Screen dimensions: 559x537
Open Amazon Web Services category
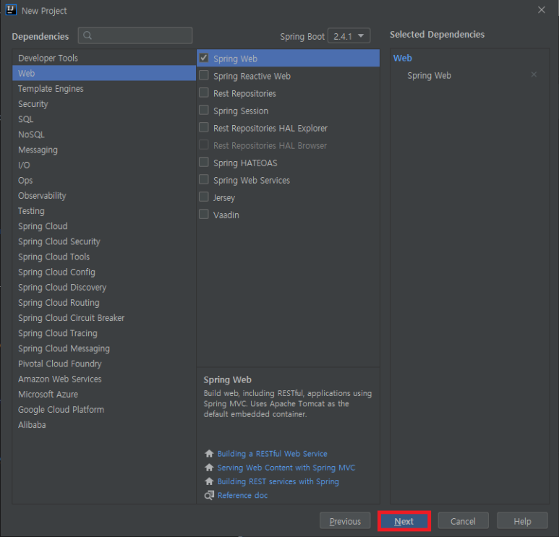(104, 379)
